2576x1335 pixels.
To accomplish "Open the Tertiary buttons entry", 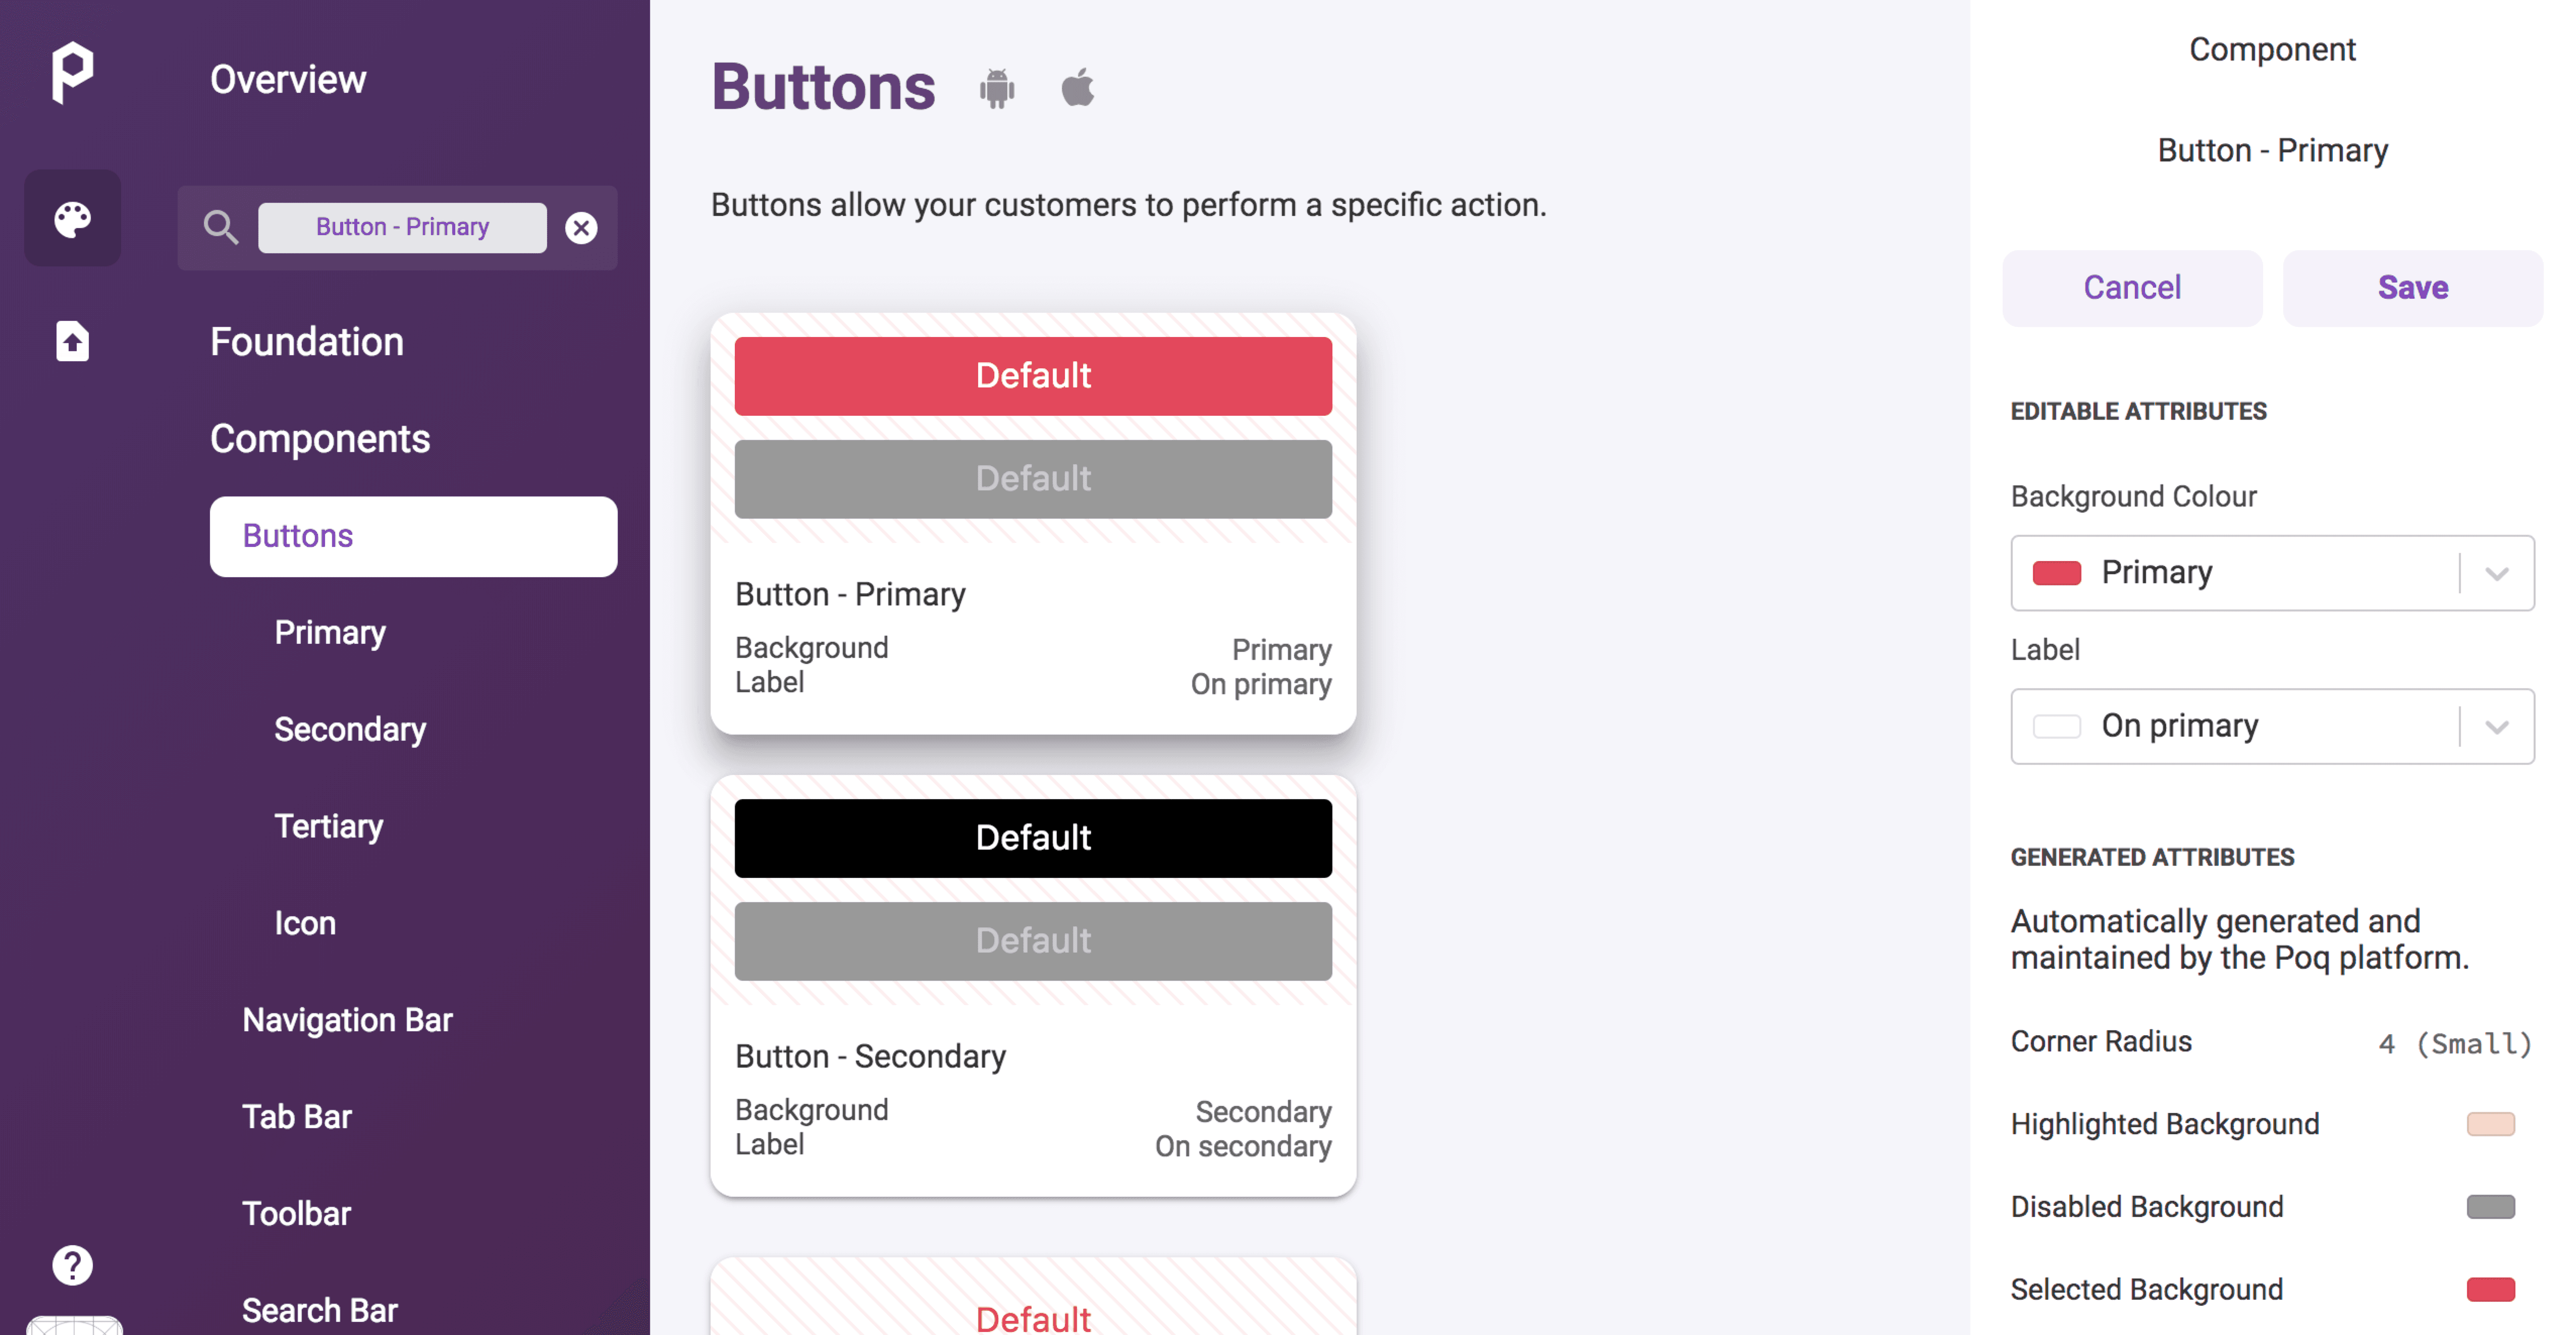I will [x=329, y=826].
